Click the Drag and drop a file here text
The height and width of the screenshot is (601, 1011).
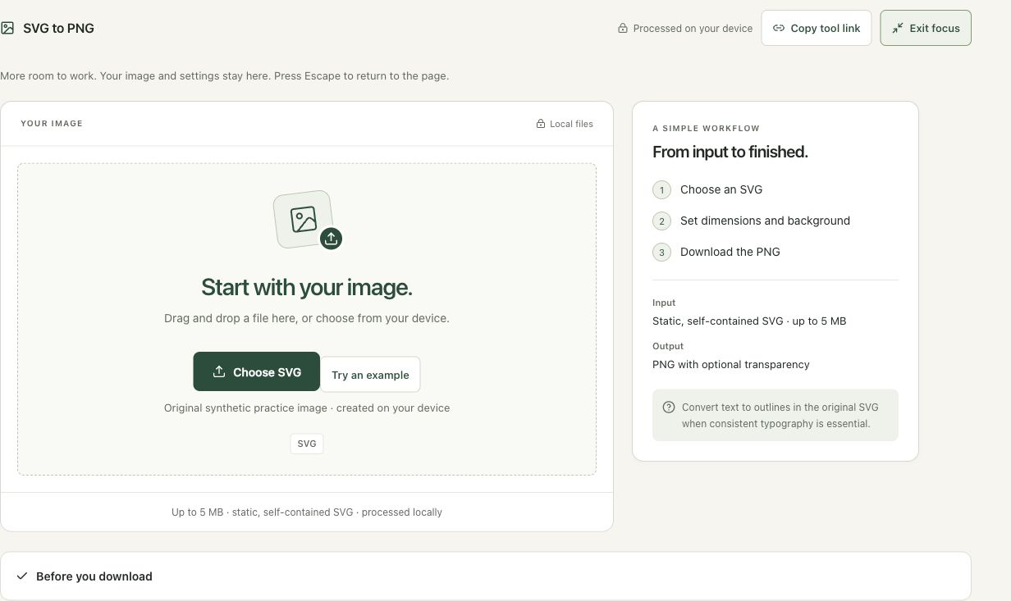tap(307, 318)
